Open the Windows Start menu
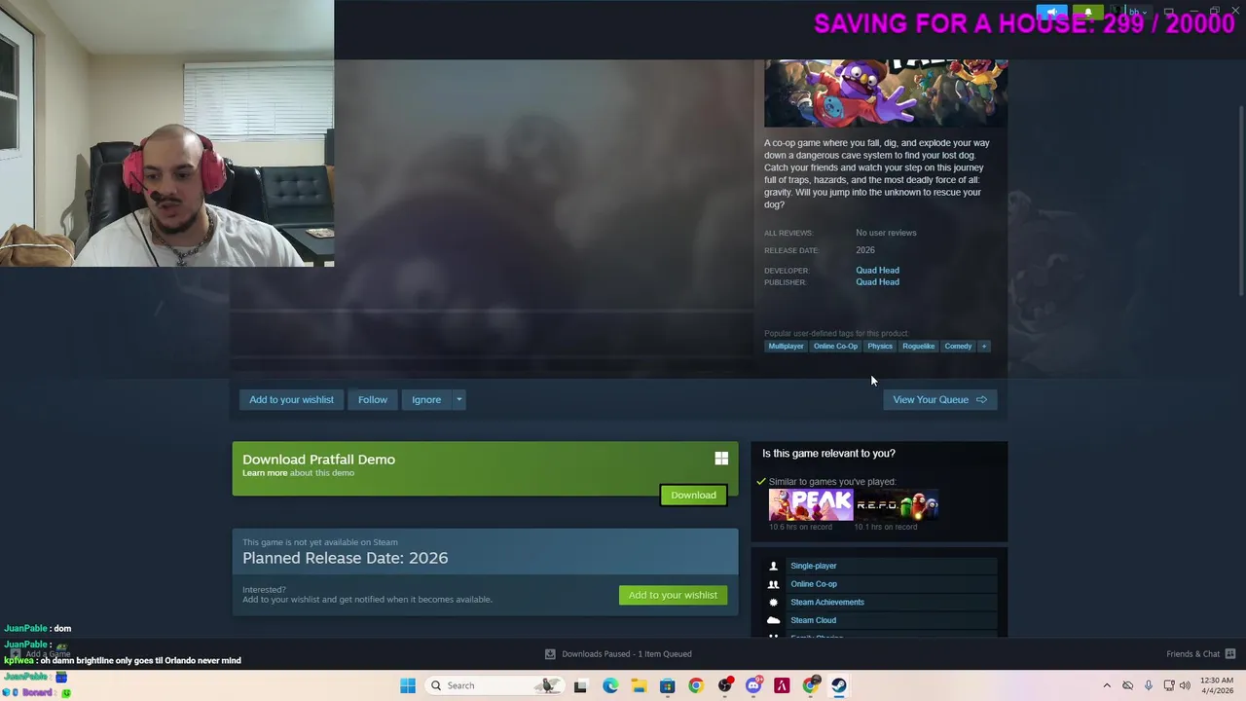The width and height of the screenshot is (1246, 701). tap(408, 685)
